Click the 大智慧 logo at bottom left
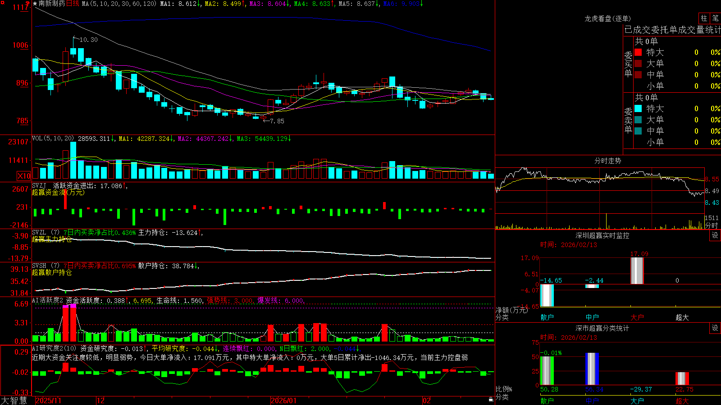Screen dimensions: 721x405 [x=14, y=400]
